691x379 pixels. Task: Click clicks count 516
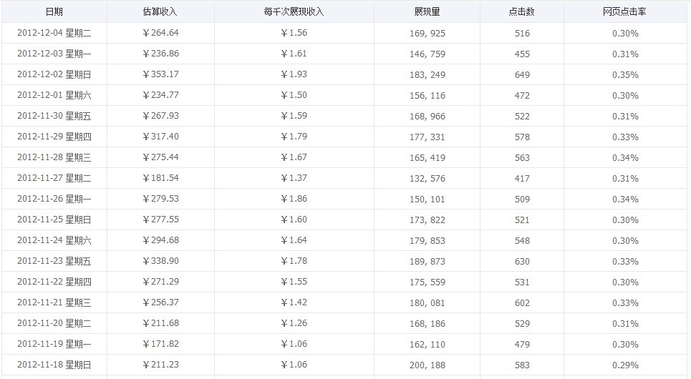[x=522, y=34]
